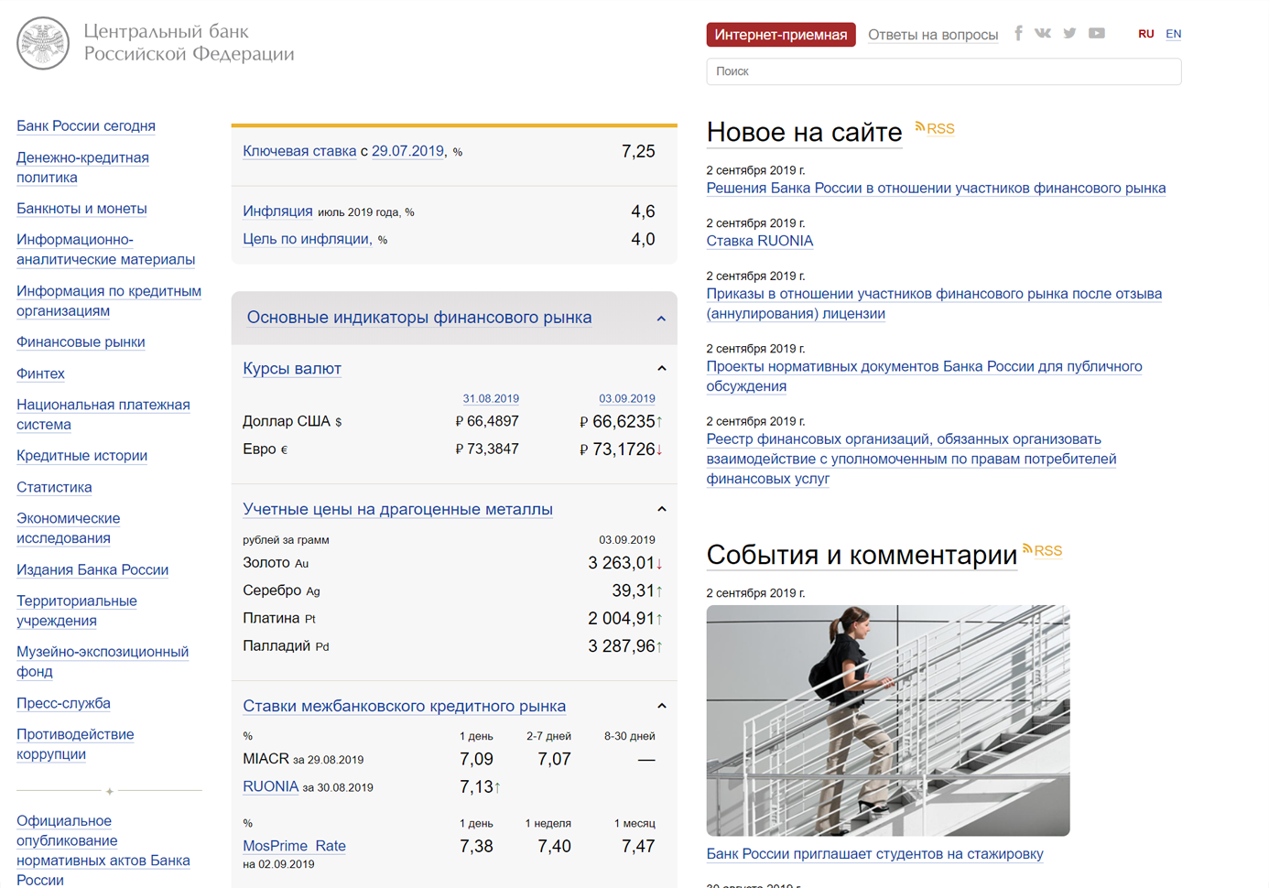Open the Twitter social icon

coord(1069,34)
